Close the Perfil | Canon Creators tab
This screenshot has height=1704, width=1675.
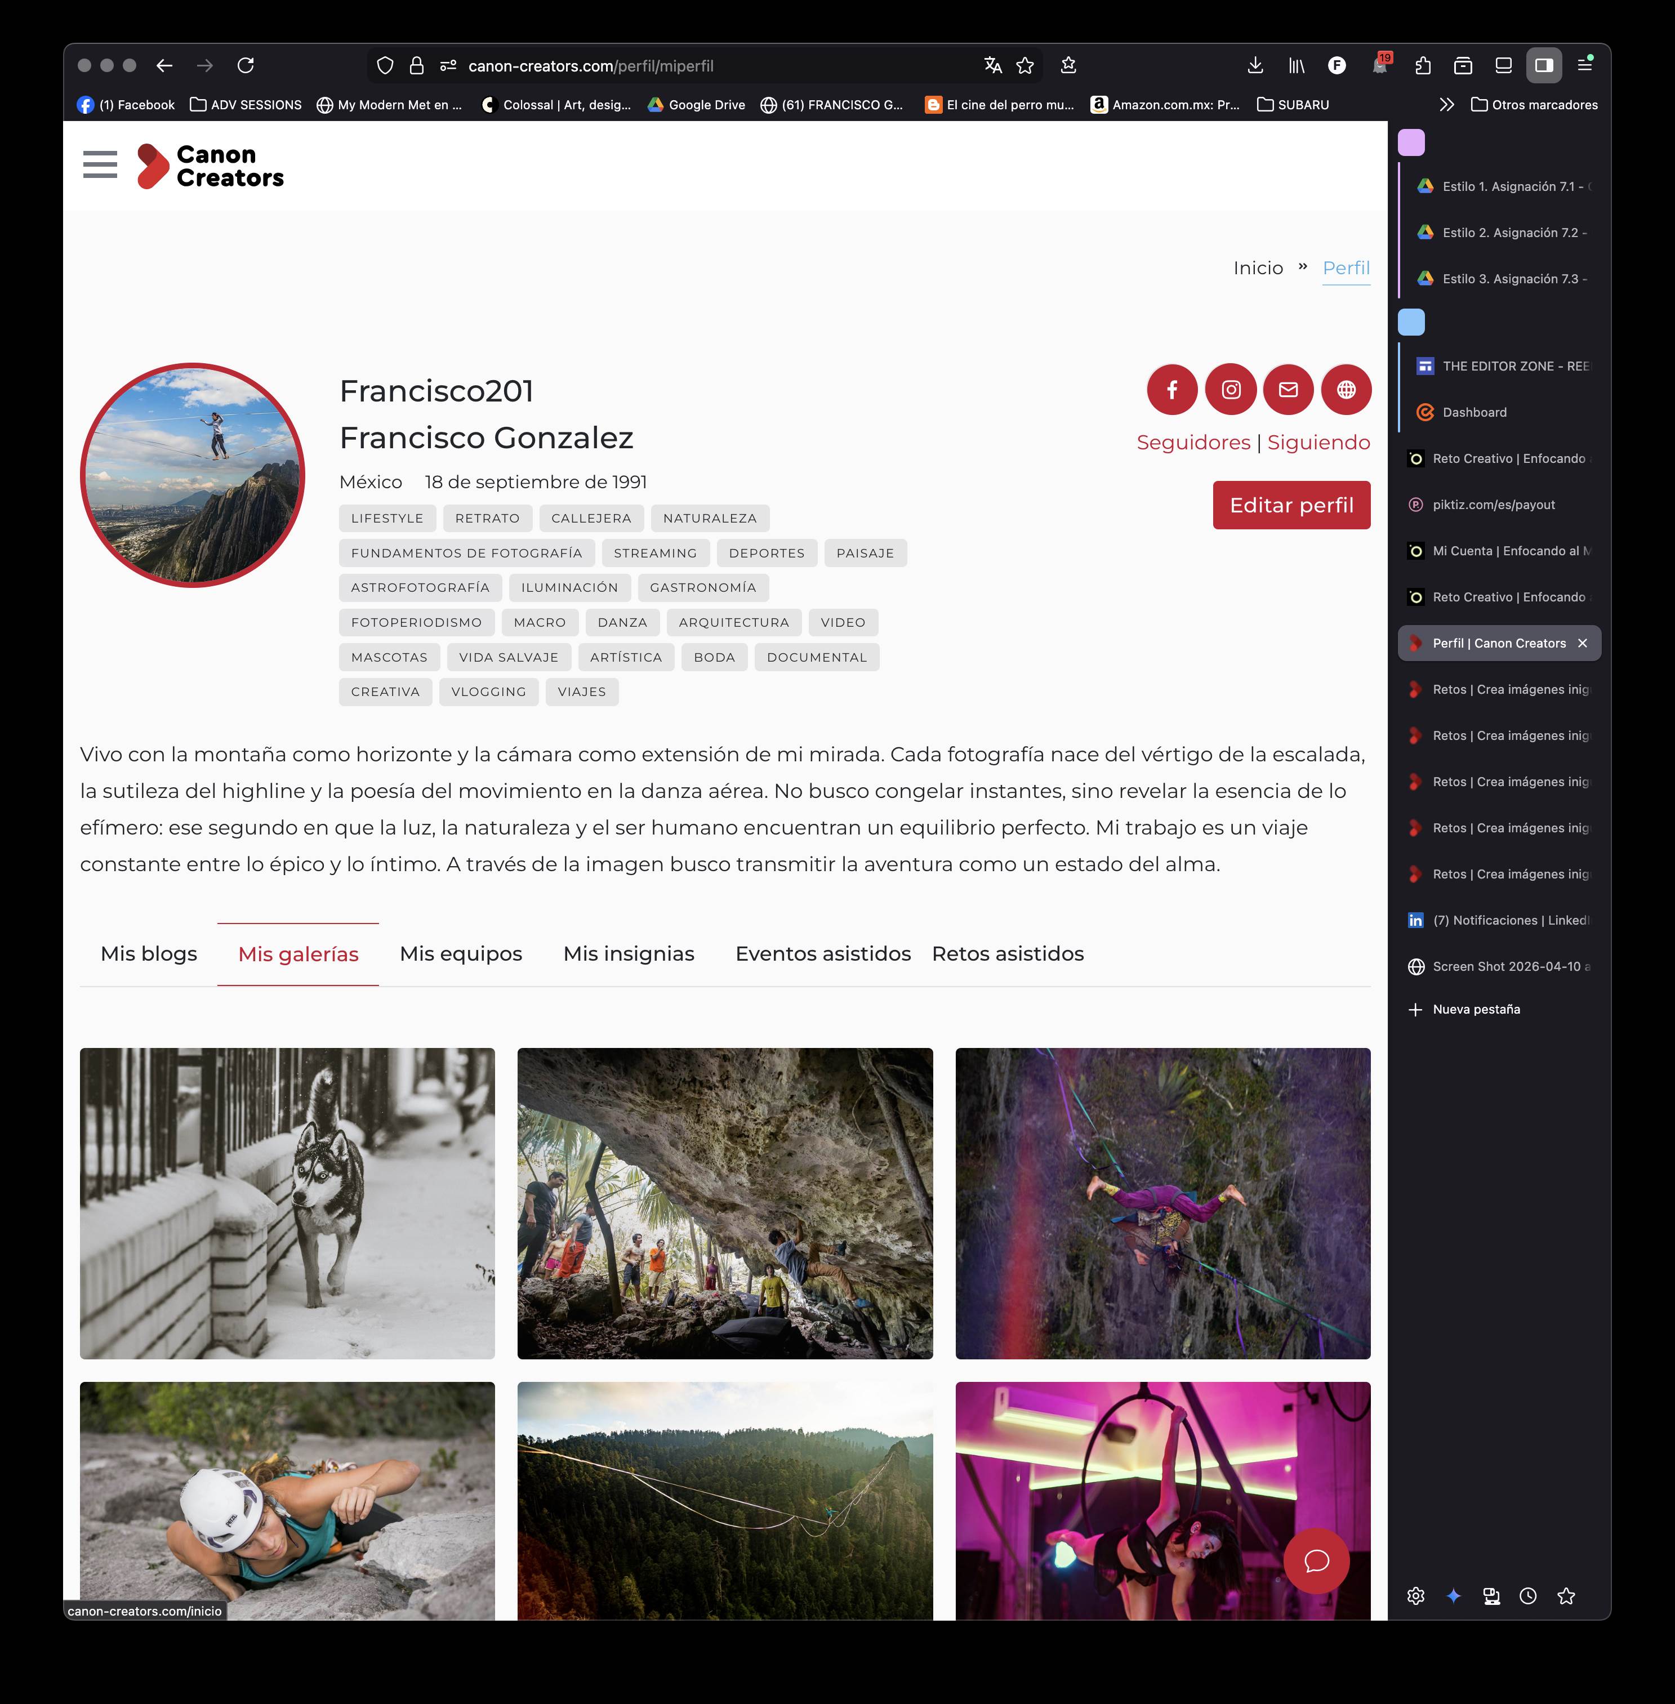1583,643
